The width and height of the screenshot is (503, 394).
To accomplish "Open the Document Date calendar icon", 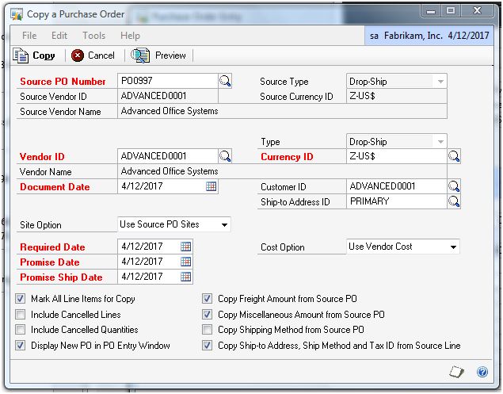I will (x=211, y=186).
